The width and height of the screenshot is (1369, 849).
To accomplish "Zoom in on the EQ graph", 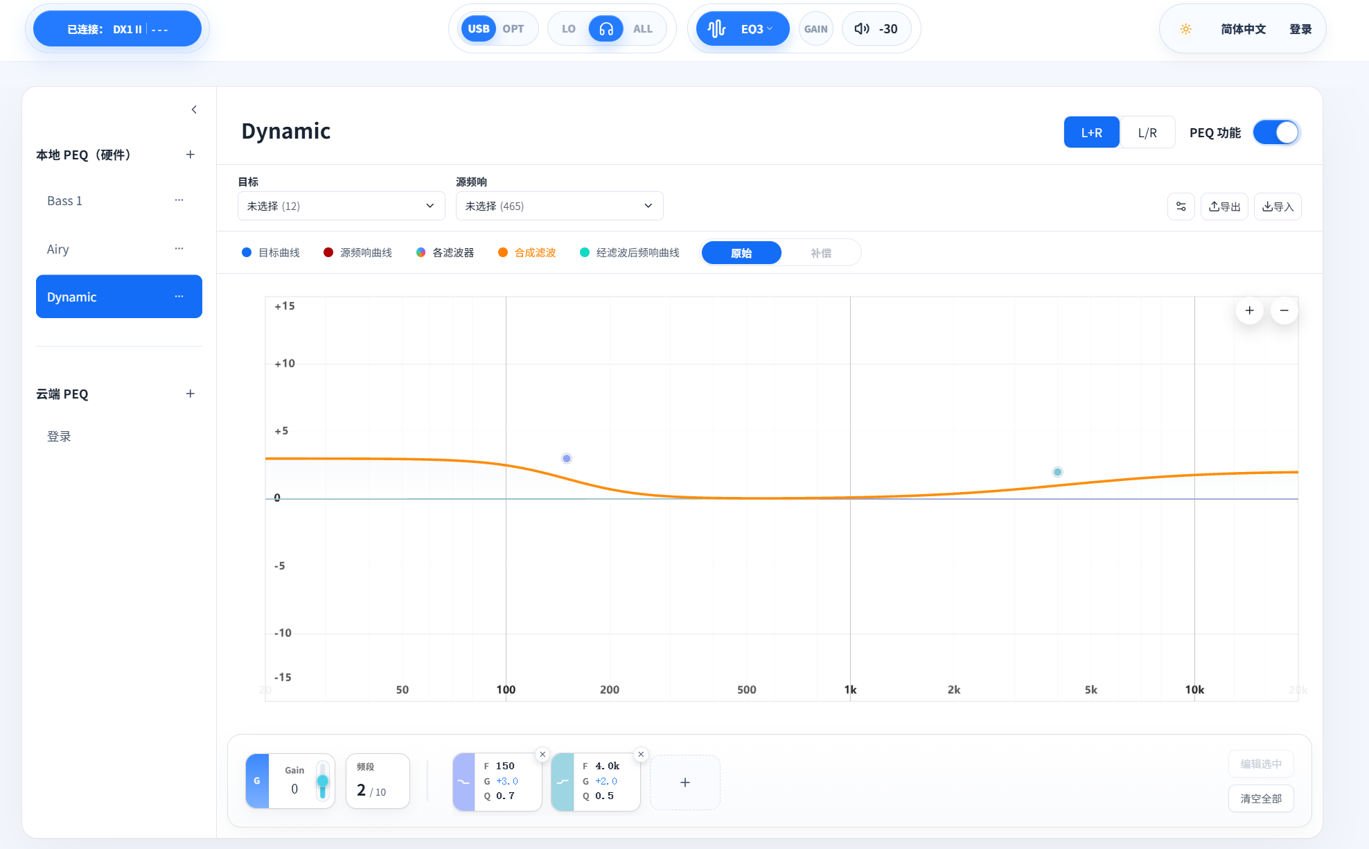I will (x=1250, y=310).
